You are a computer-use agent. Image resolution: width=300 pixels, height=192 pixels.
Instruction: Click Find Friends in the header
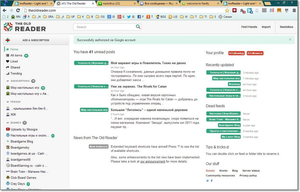point(249,27)
